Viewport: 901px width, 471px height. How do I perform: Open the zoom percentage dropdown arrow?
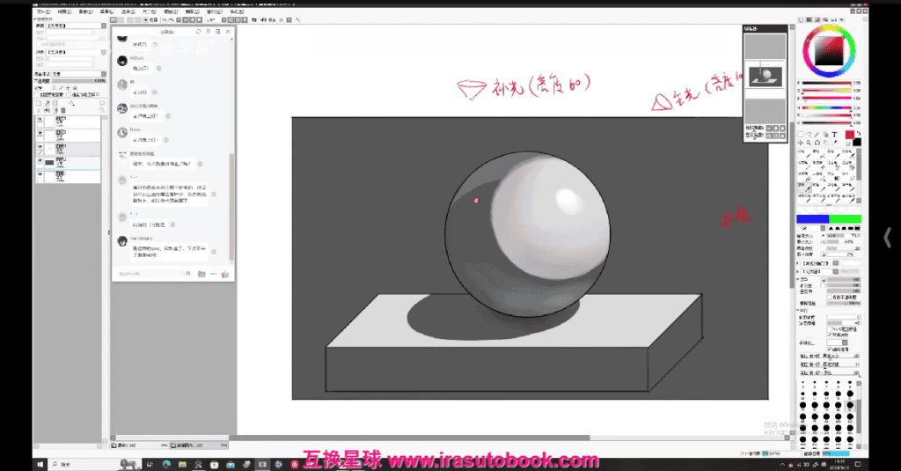pos(178,19)
